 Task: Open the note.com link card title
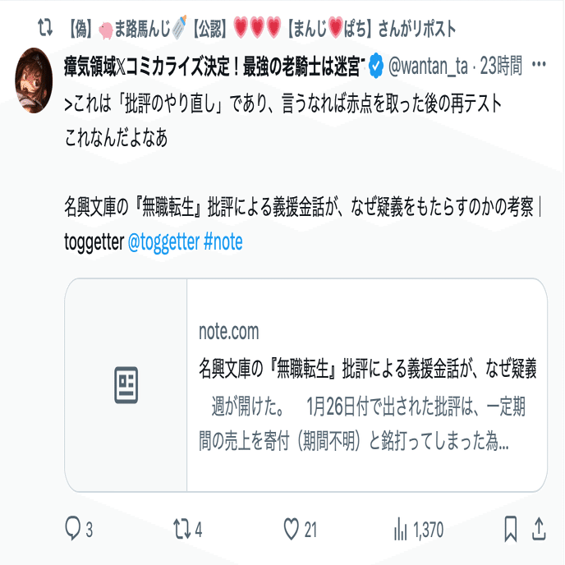coord(368,369)
